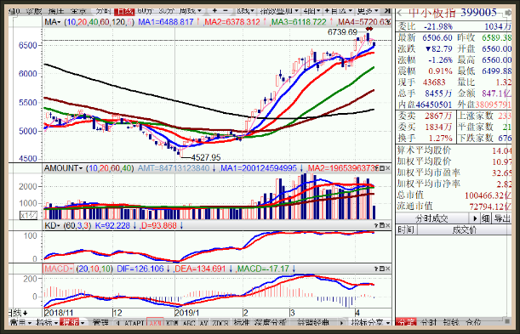Click the 管理 button at bottom bar

100,322
